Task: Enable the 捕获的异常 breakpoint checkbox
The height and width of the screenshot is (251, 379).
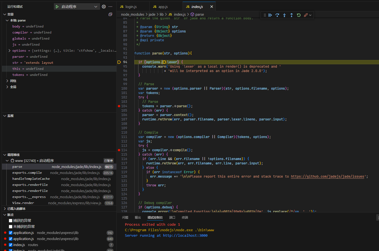Action: tap(11, 220)
